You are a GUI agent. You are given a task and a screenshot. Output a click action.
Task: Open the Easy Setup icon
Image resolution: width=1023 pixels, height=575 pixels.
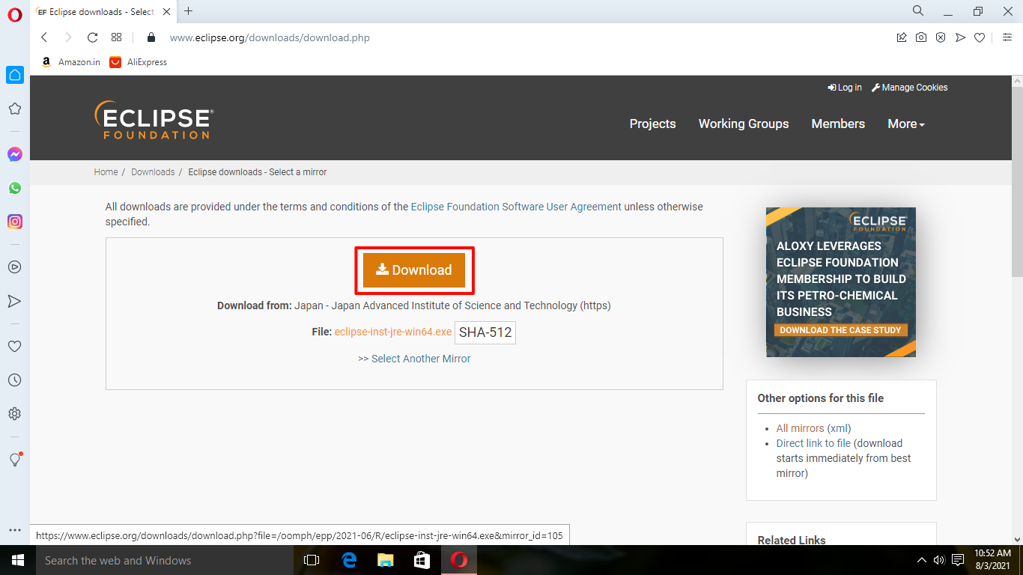coord(1007,37)
